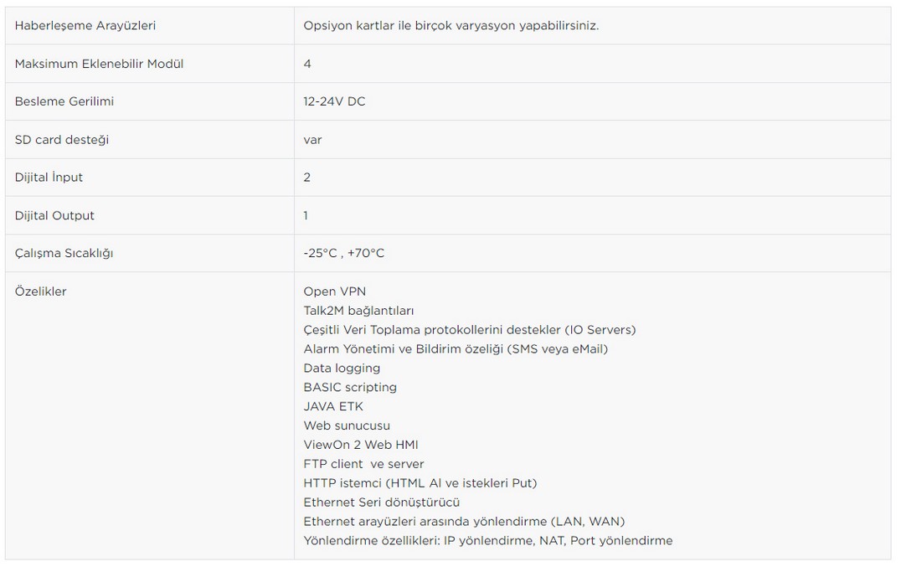Viewport: 901px width, 567px height.
Task: Click the Besleme Gerilimi row label
Action: [64, 101]
